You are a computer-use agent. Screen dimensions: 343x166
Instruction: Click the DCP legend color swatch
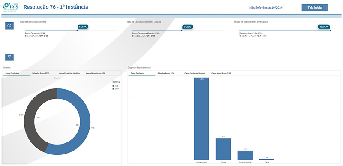pos(113,89)
